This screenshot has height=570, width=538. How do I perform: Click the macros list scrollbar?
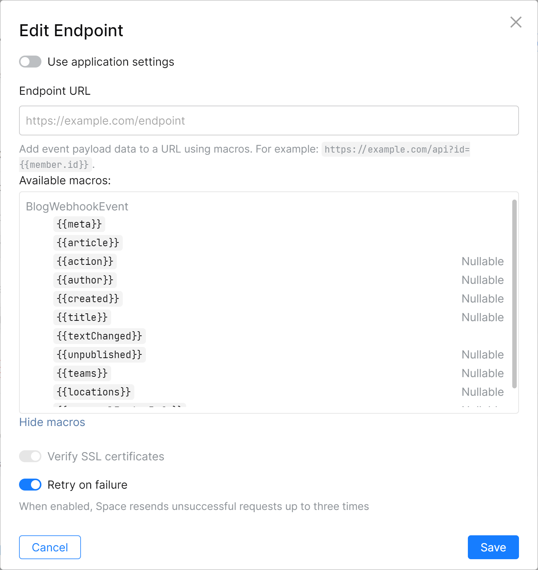pyautogui.click(x=514, y=294)
